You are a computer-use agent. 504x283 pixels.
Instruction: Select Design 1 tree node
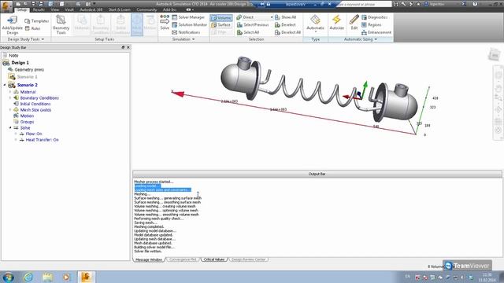[20, 63]
